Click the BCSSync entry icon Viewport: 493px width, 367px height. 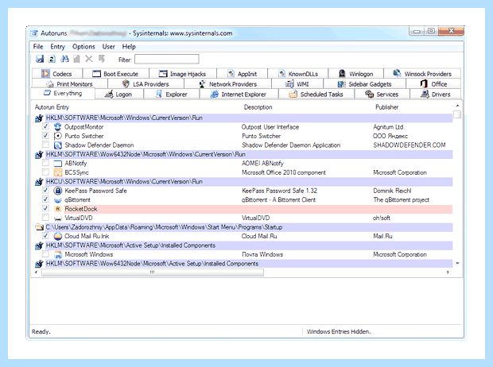point(57,172)
